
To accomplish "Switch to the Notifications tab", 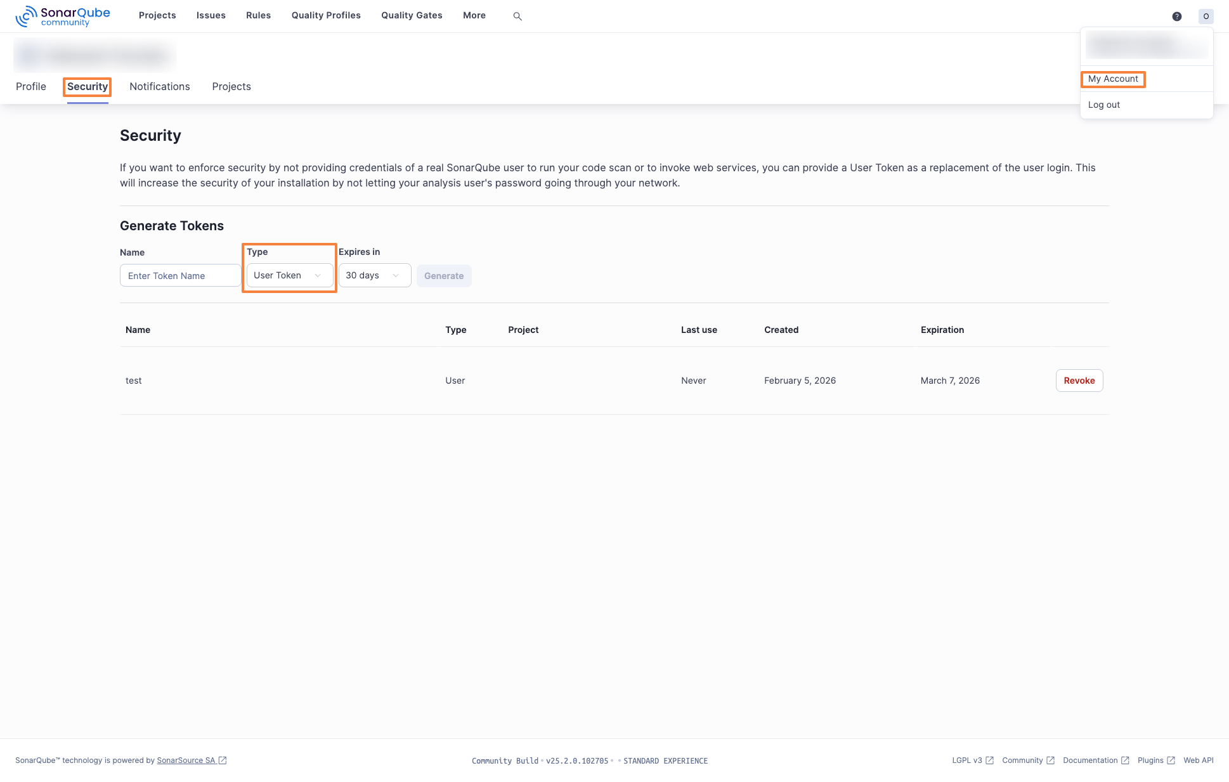I will pos(159,86).
